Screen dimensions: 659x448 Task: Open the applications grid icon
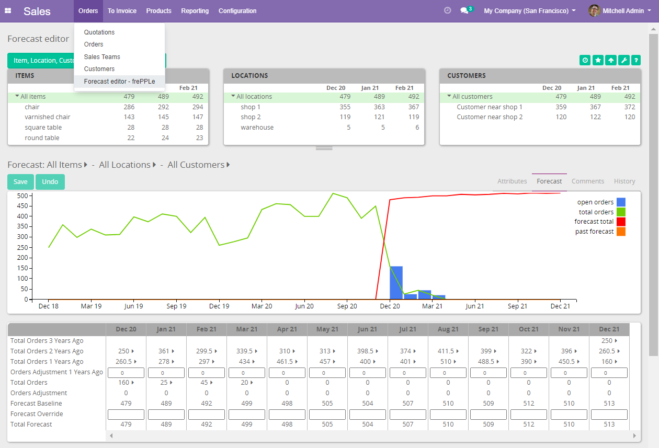(x=8, y=11)
